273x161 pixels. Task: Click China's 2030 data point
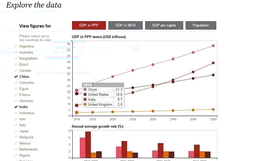tap(133, 70)
